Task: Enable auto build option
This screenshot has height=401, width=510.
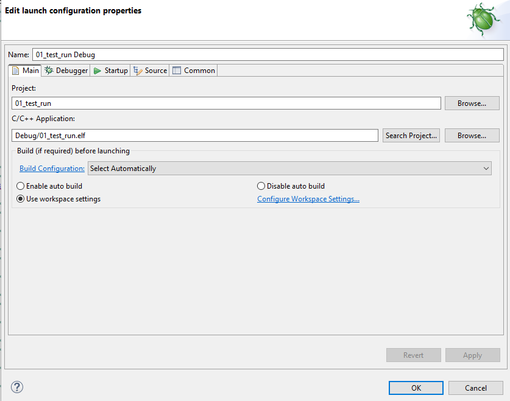Action: pos(20,186)
